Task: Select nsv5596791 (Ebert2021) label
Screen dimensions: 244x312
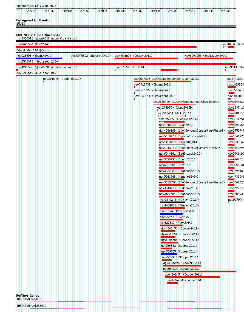Action: (177, 160)
